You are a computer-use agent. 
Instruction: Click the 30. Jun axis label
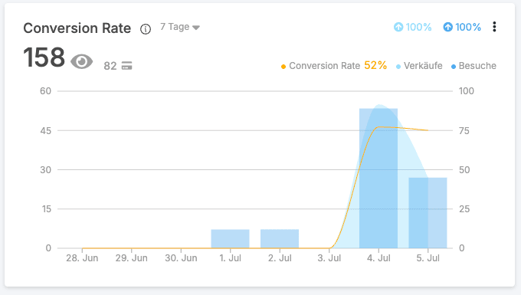click(x=181, y=258)
